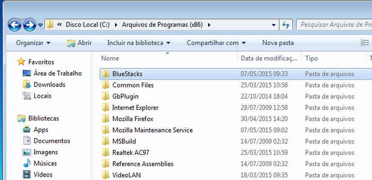
Task: Open Compartilhar com dropdown
Action: click(216, 43)
